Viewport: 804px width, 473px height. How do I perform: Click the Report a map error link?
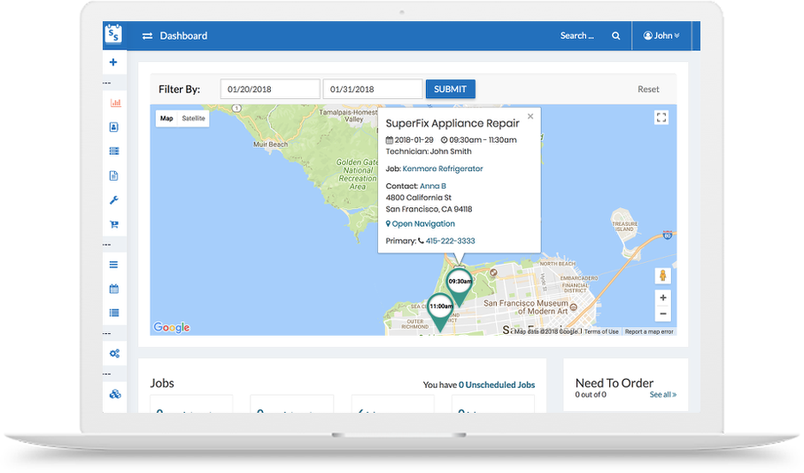coord(649,332)
